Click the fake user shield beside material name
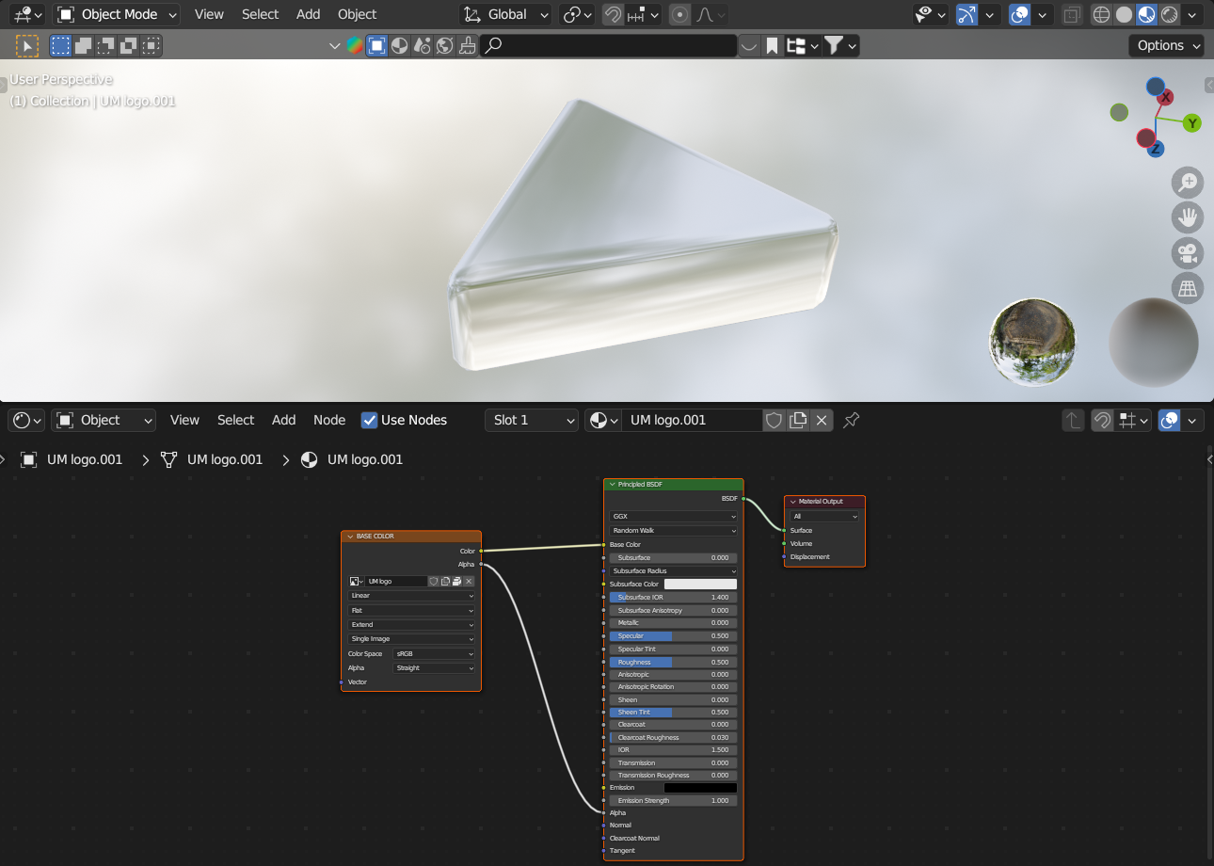Image resolution: width=1214 pixels, height=866 pixels. [774, 420]
